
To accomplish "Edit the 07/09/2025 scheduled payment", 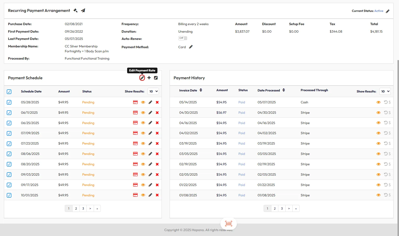I will (x=150, y=133).
